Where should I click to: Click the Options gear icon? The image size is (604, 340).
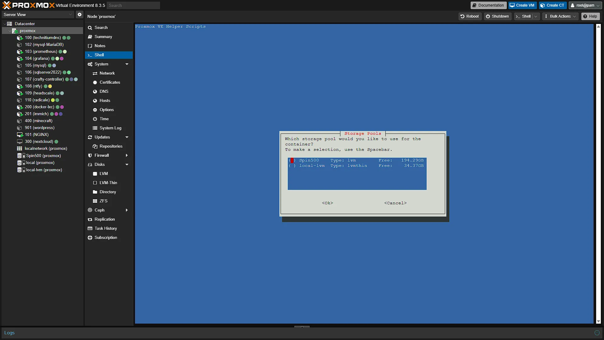(95, 110)
